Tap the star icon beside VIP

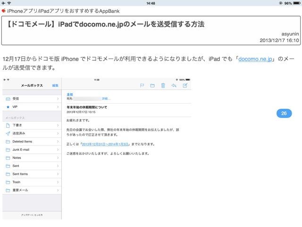[8, 107]
